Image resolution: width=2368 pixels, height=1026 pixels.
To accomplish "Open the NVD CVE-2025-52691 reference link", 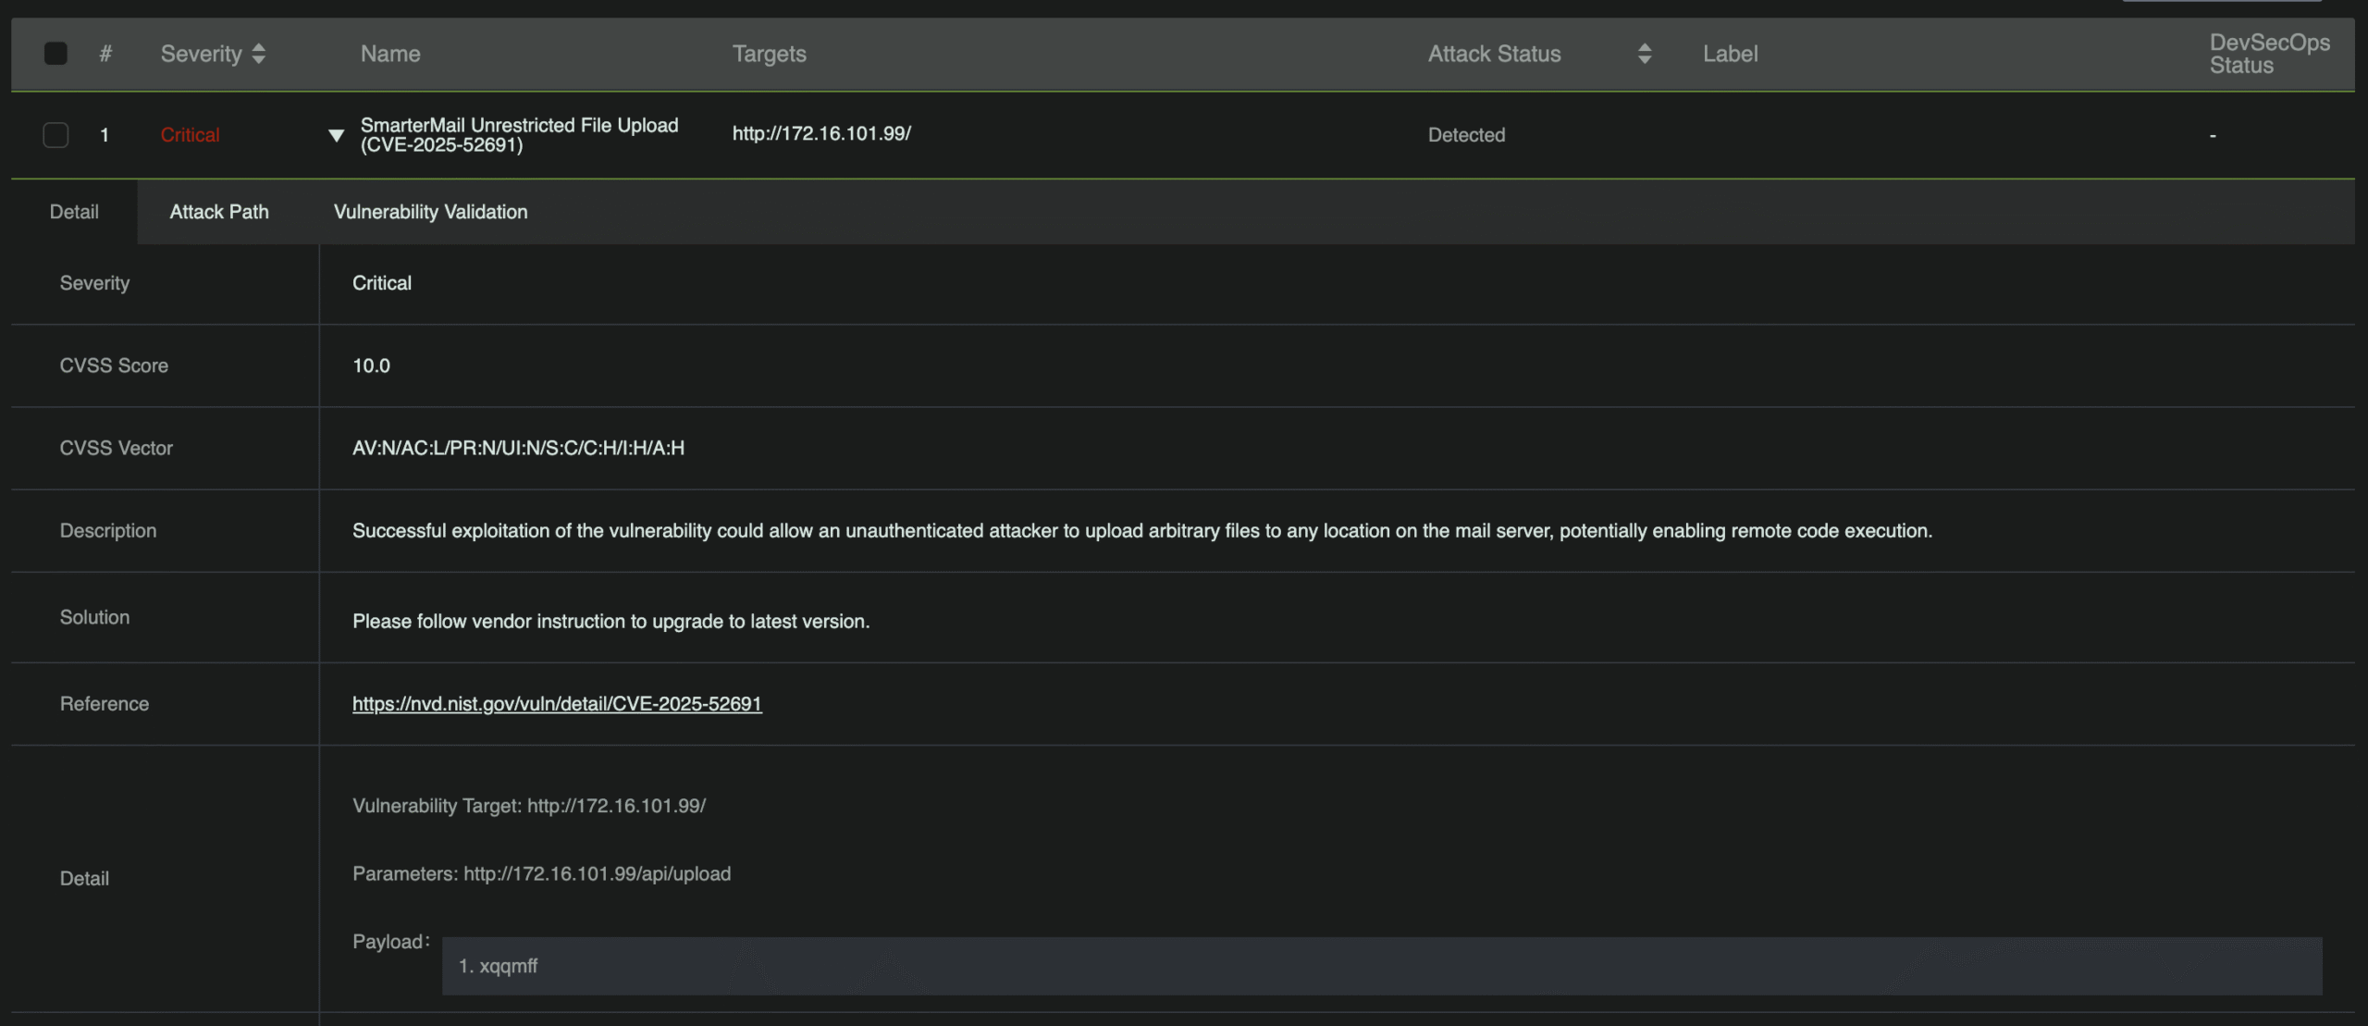I will tap(557, 704).
